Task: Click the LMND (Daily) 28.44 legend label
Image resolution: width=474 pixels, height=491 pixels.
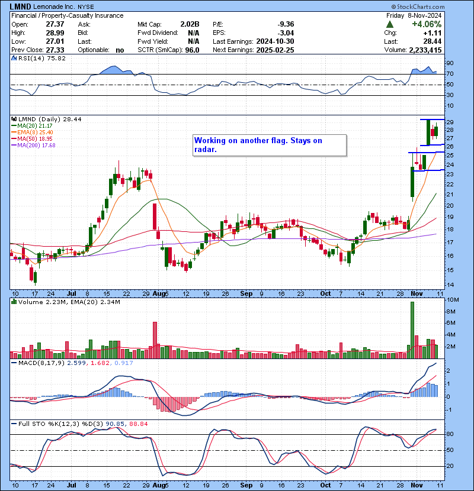Action: pos(50,119)
